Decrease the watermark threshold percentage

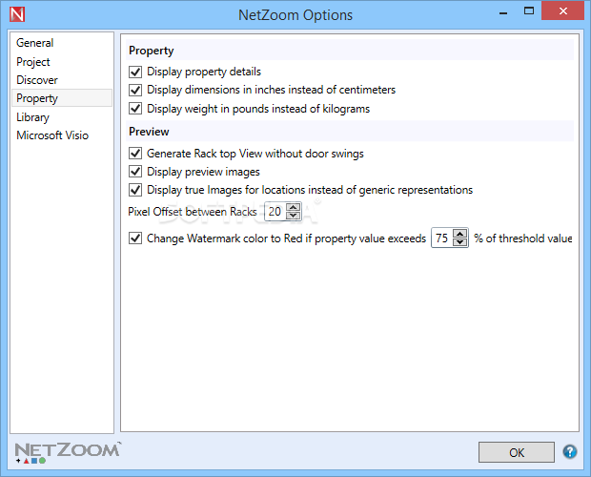tap(459, 242)
